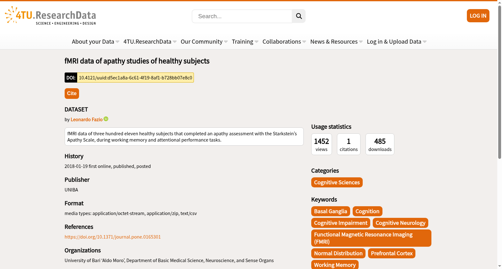Click the dataset DOI identifier

click(x=135, y=78)
